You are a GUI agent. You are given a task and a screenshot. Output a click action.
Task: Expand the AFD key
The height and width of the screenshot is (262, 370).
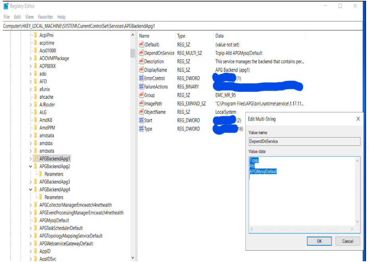coord(31,82)
